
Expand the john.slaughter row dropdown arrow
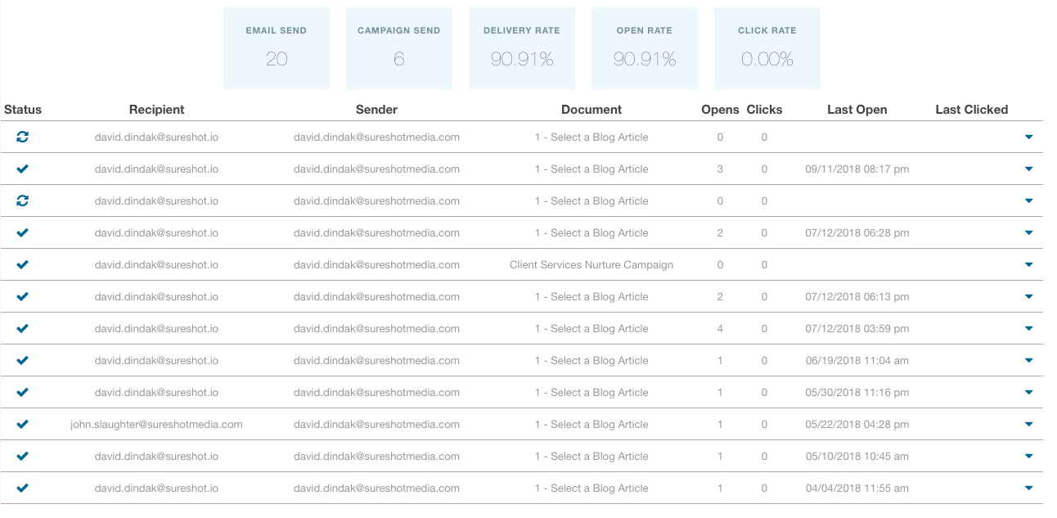1029,425
